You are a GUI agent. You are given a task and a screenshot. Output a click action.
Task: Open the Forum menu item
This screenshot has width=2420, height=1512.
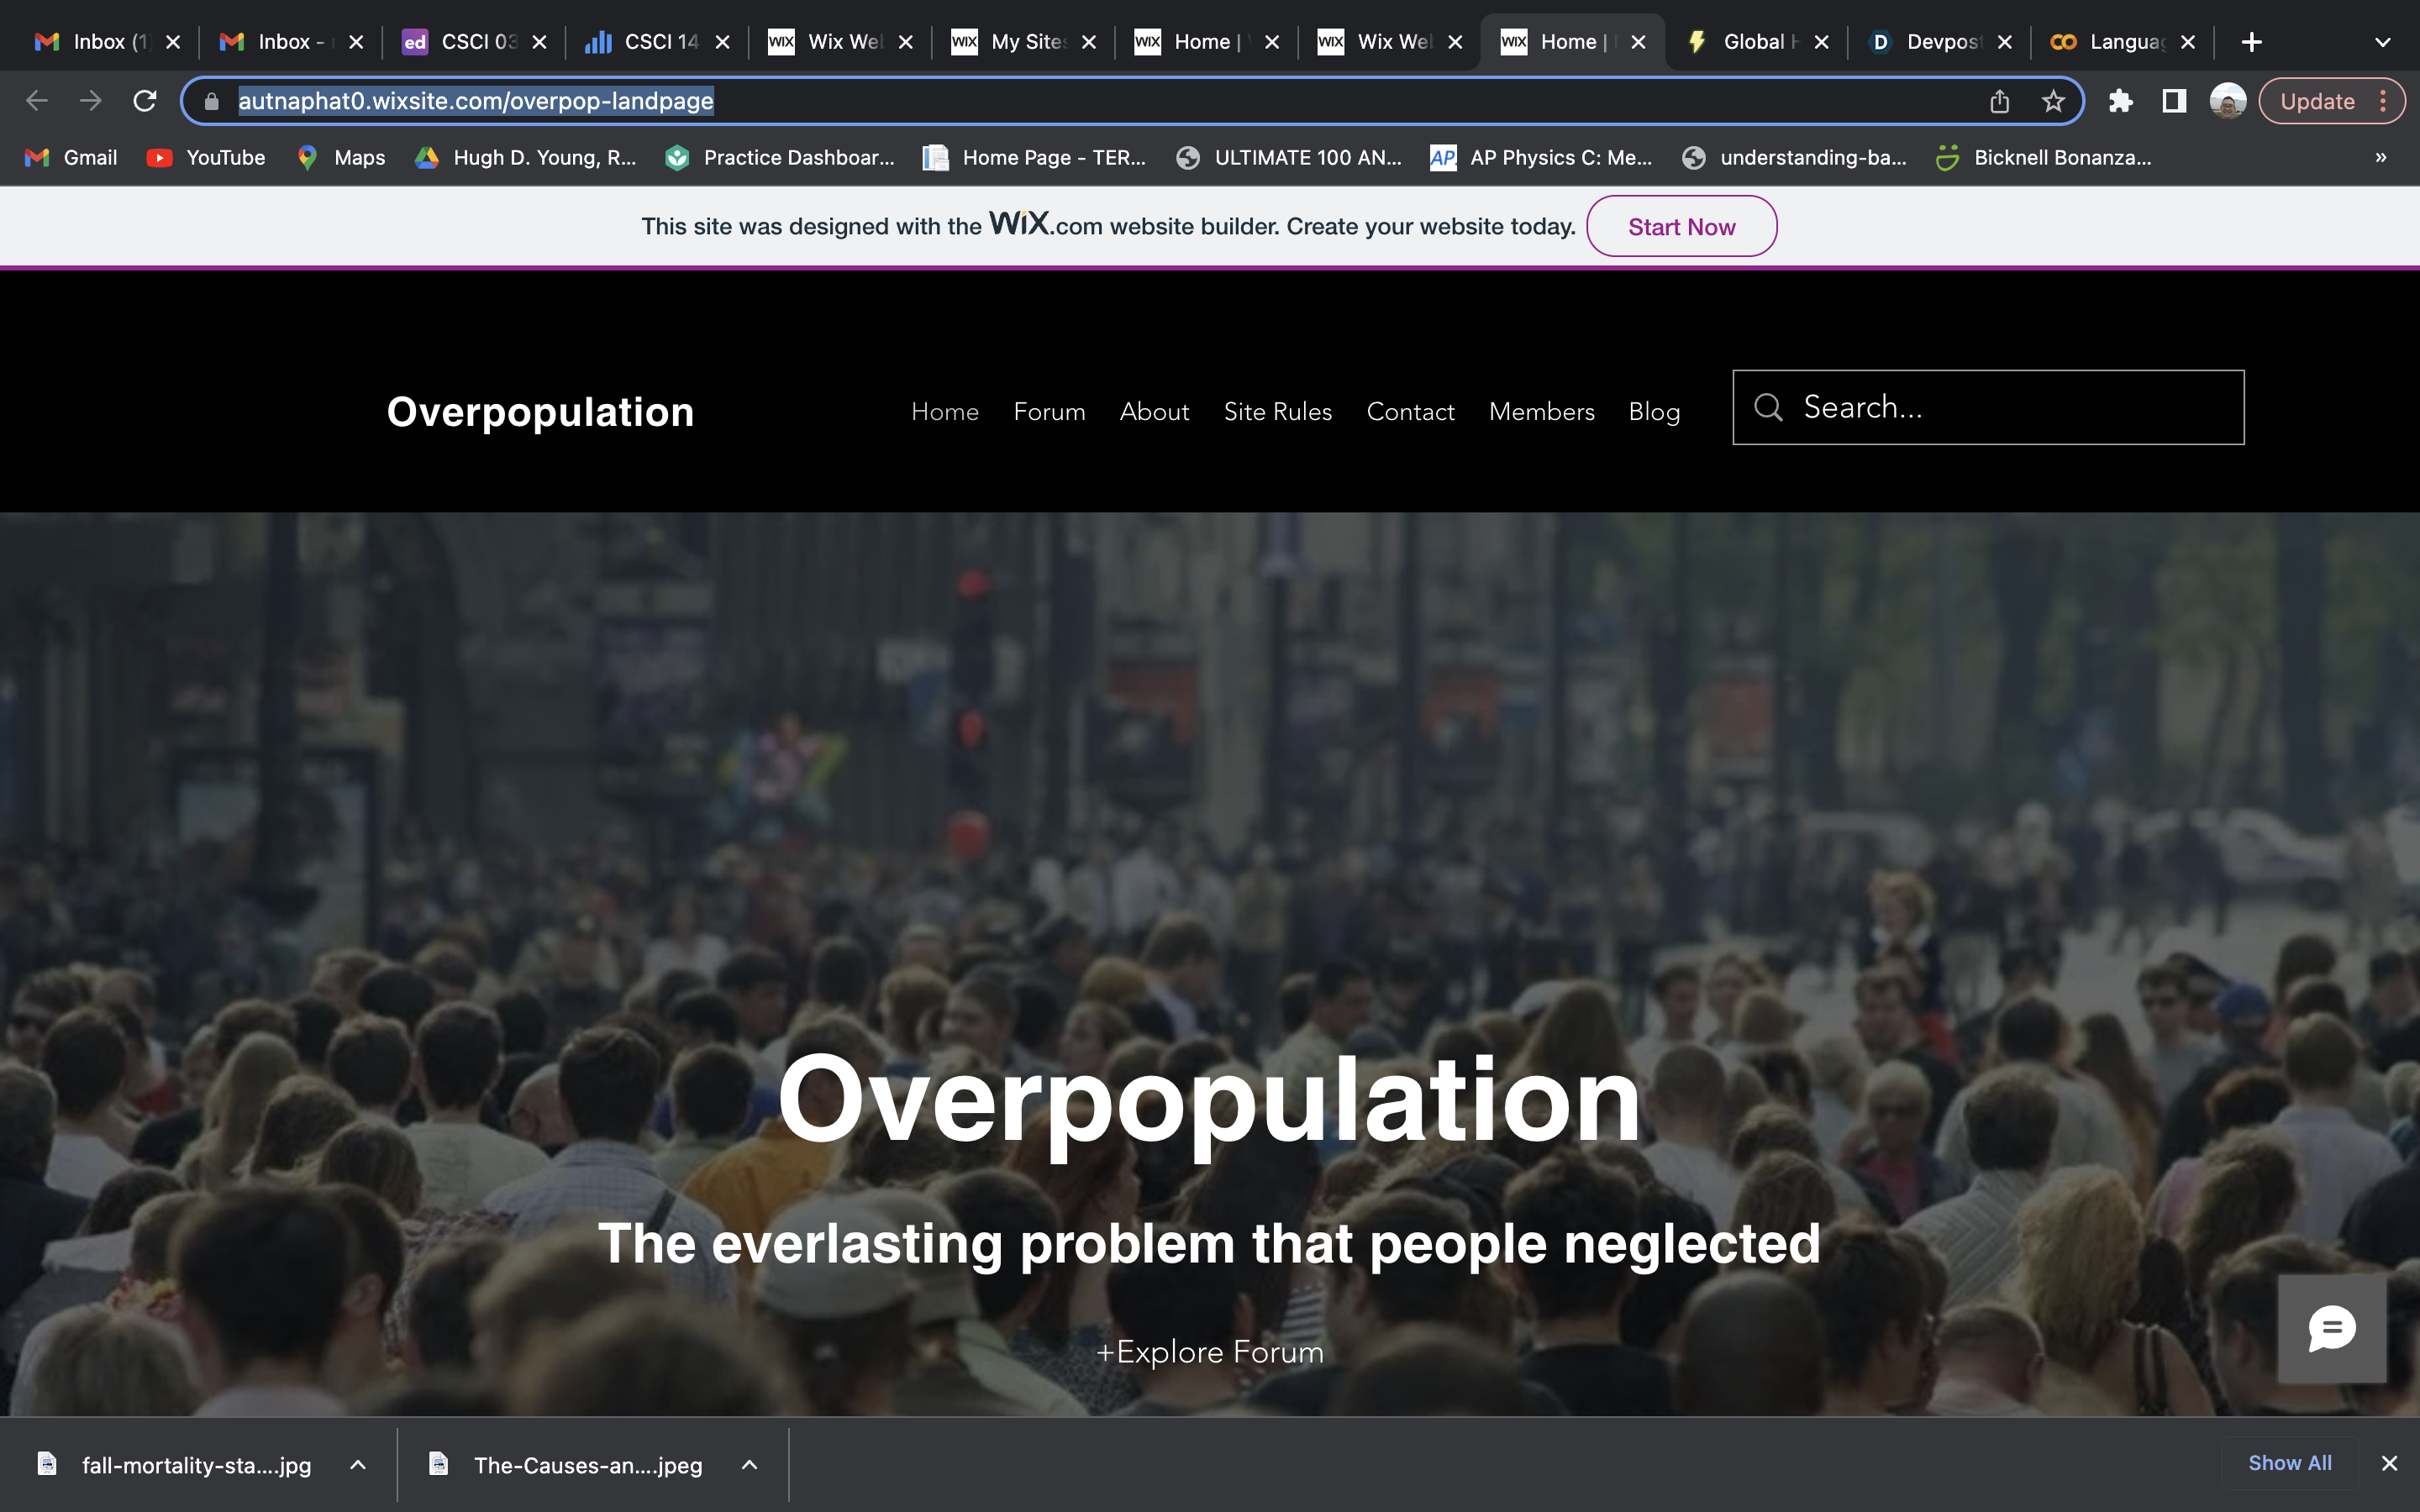[x=1049, y=412]
